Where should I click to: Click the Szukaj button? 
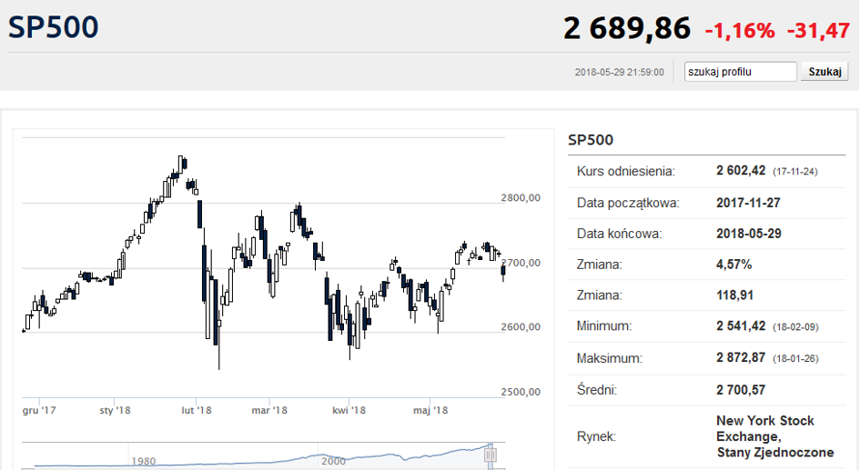pyautogui.click(x=825, y=72)
